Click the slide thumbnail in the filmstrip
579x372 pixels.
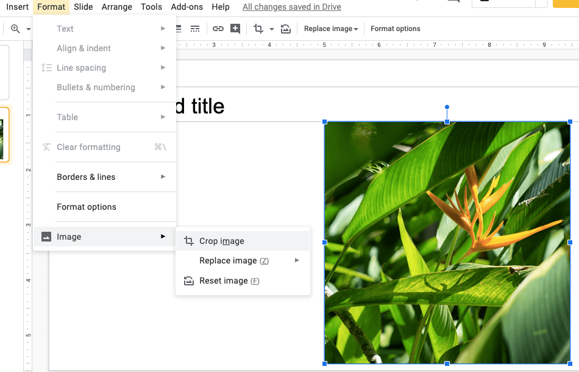3,134
